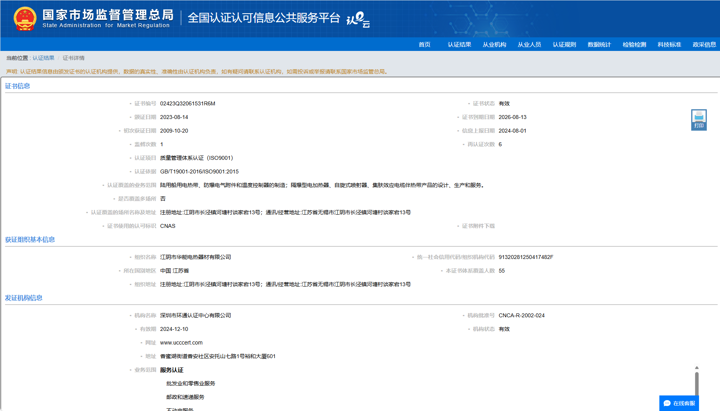Click the 全国认证认可信息公共服务平台 title
The image size is (720, 411).
coord(264,18)
